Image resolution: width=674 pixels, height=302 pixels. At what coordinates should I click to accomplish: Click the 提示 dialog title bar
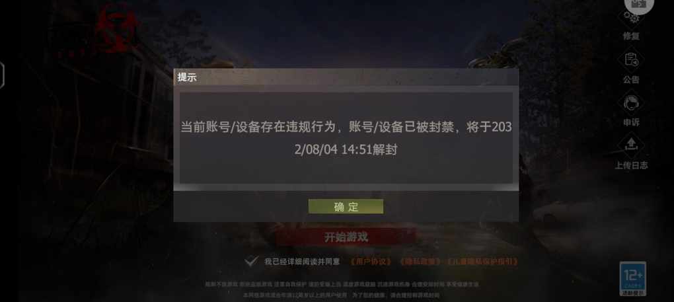click(346, 78)
